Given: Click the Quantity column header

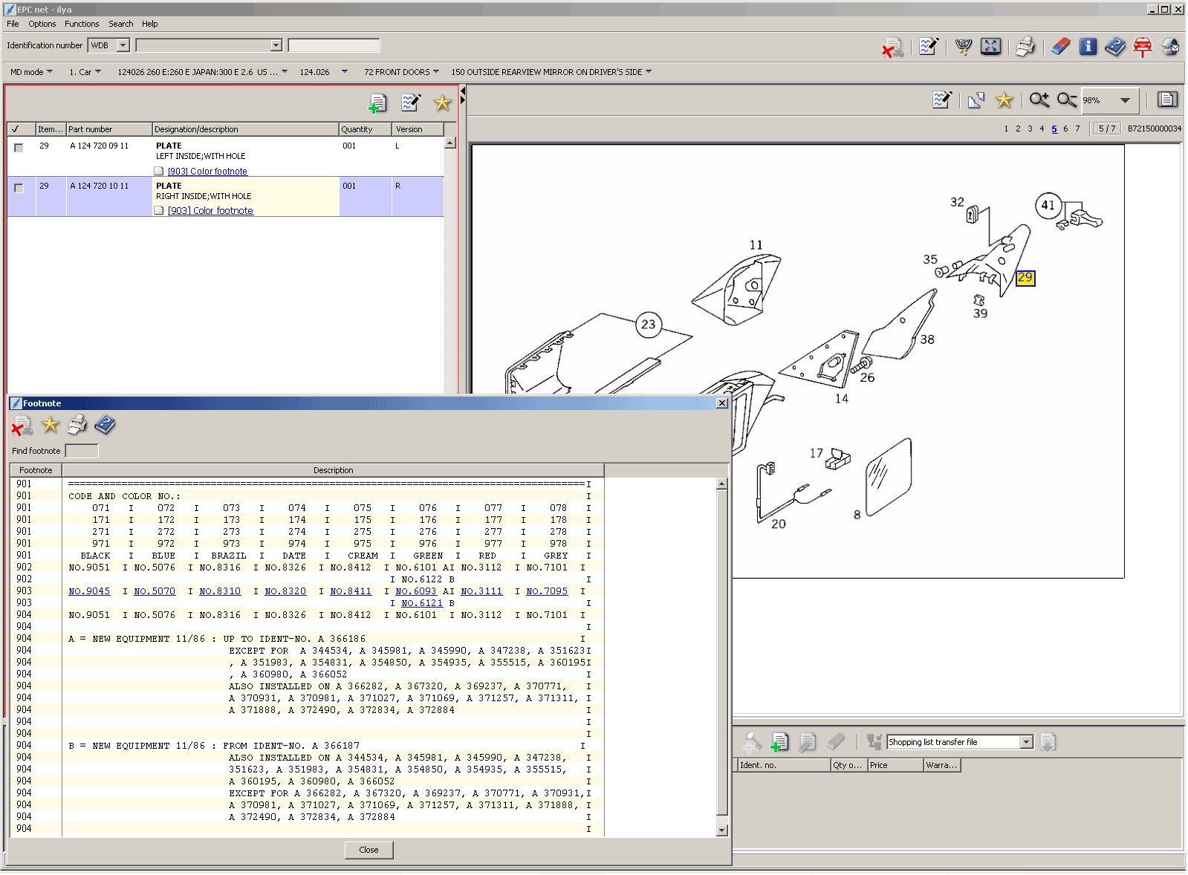Looking at the screenshot, I should 366,129.
